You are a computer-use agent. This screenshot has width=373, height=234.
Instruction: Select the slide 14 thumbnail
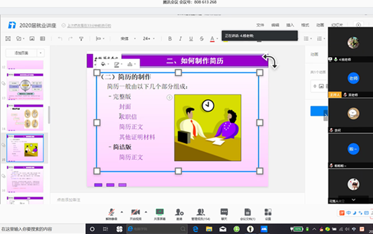[25, 117]
